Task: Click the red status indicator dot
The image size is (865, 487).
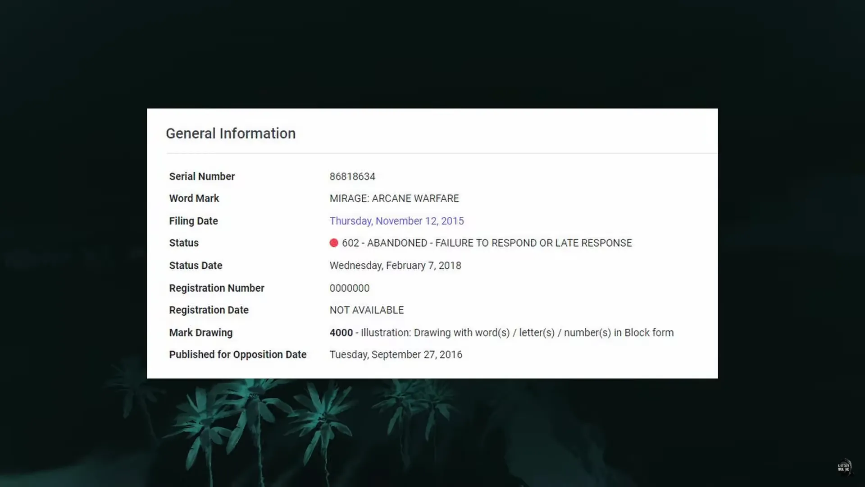Action: (333, 243)
